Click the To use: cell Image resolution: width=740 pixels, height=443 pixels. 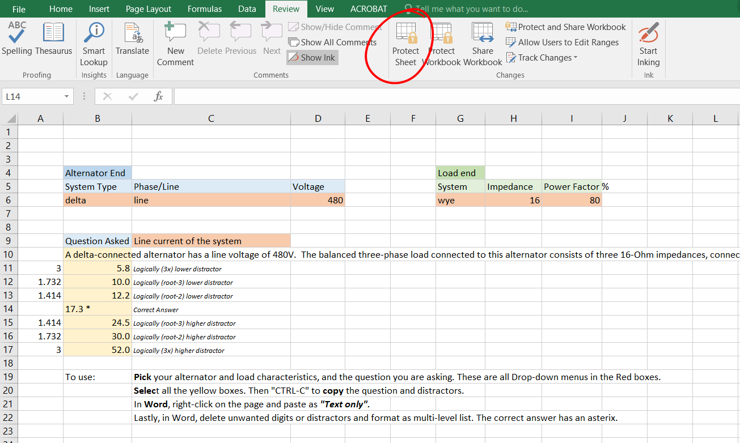98,377
